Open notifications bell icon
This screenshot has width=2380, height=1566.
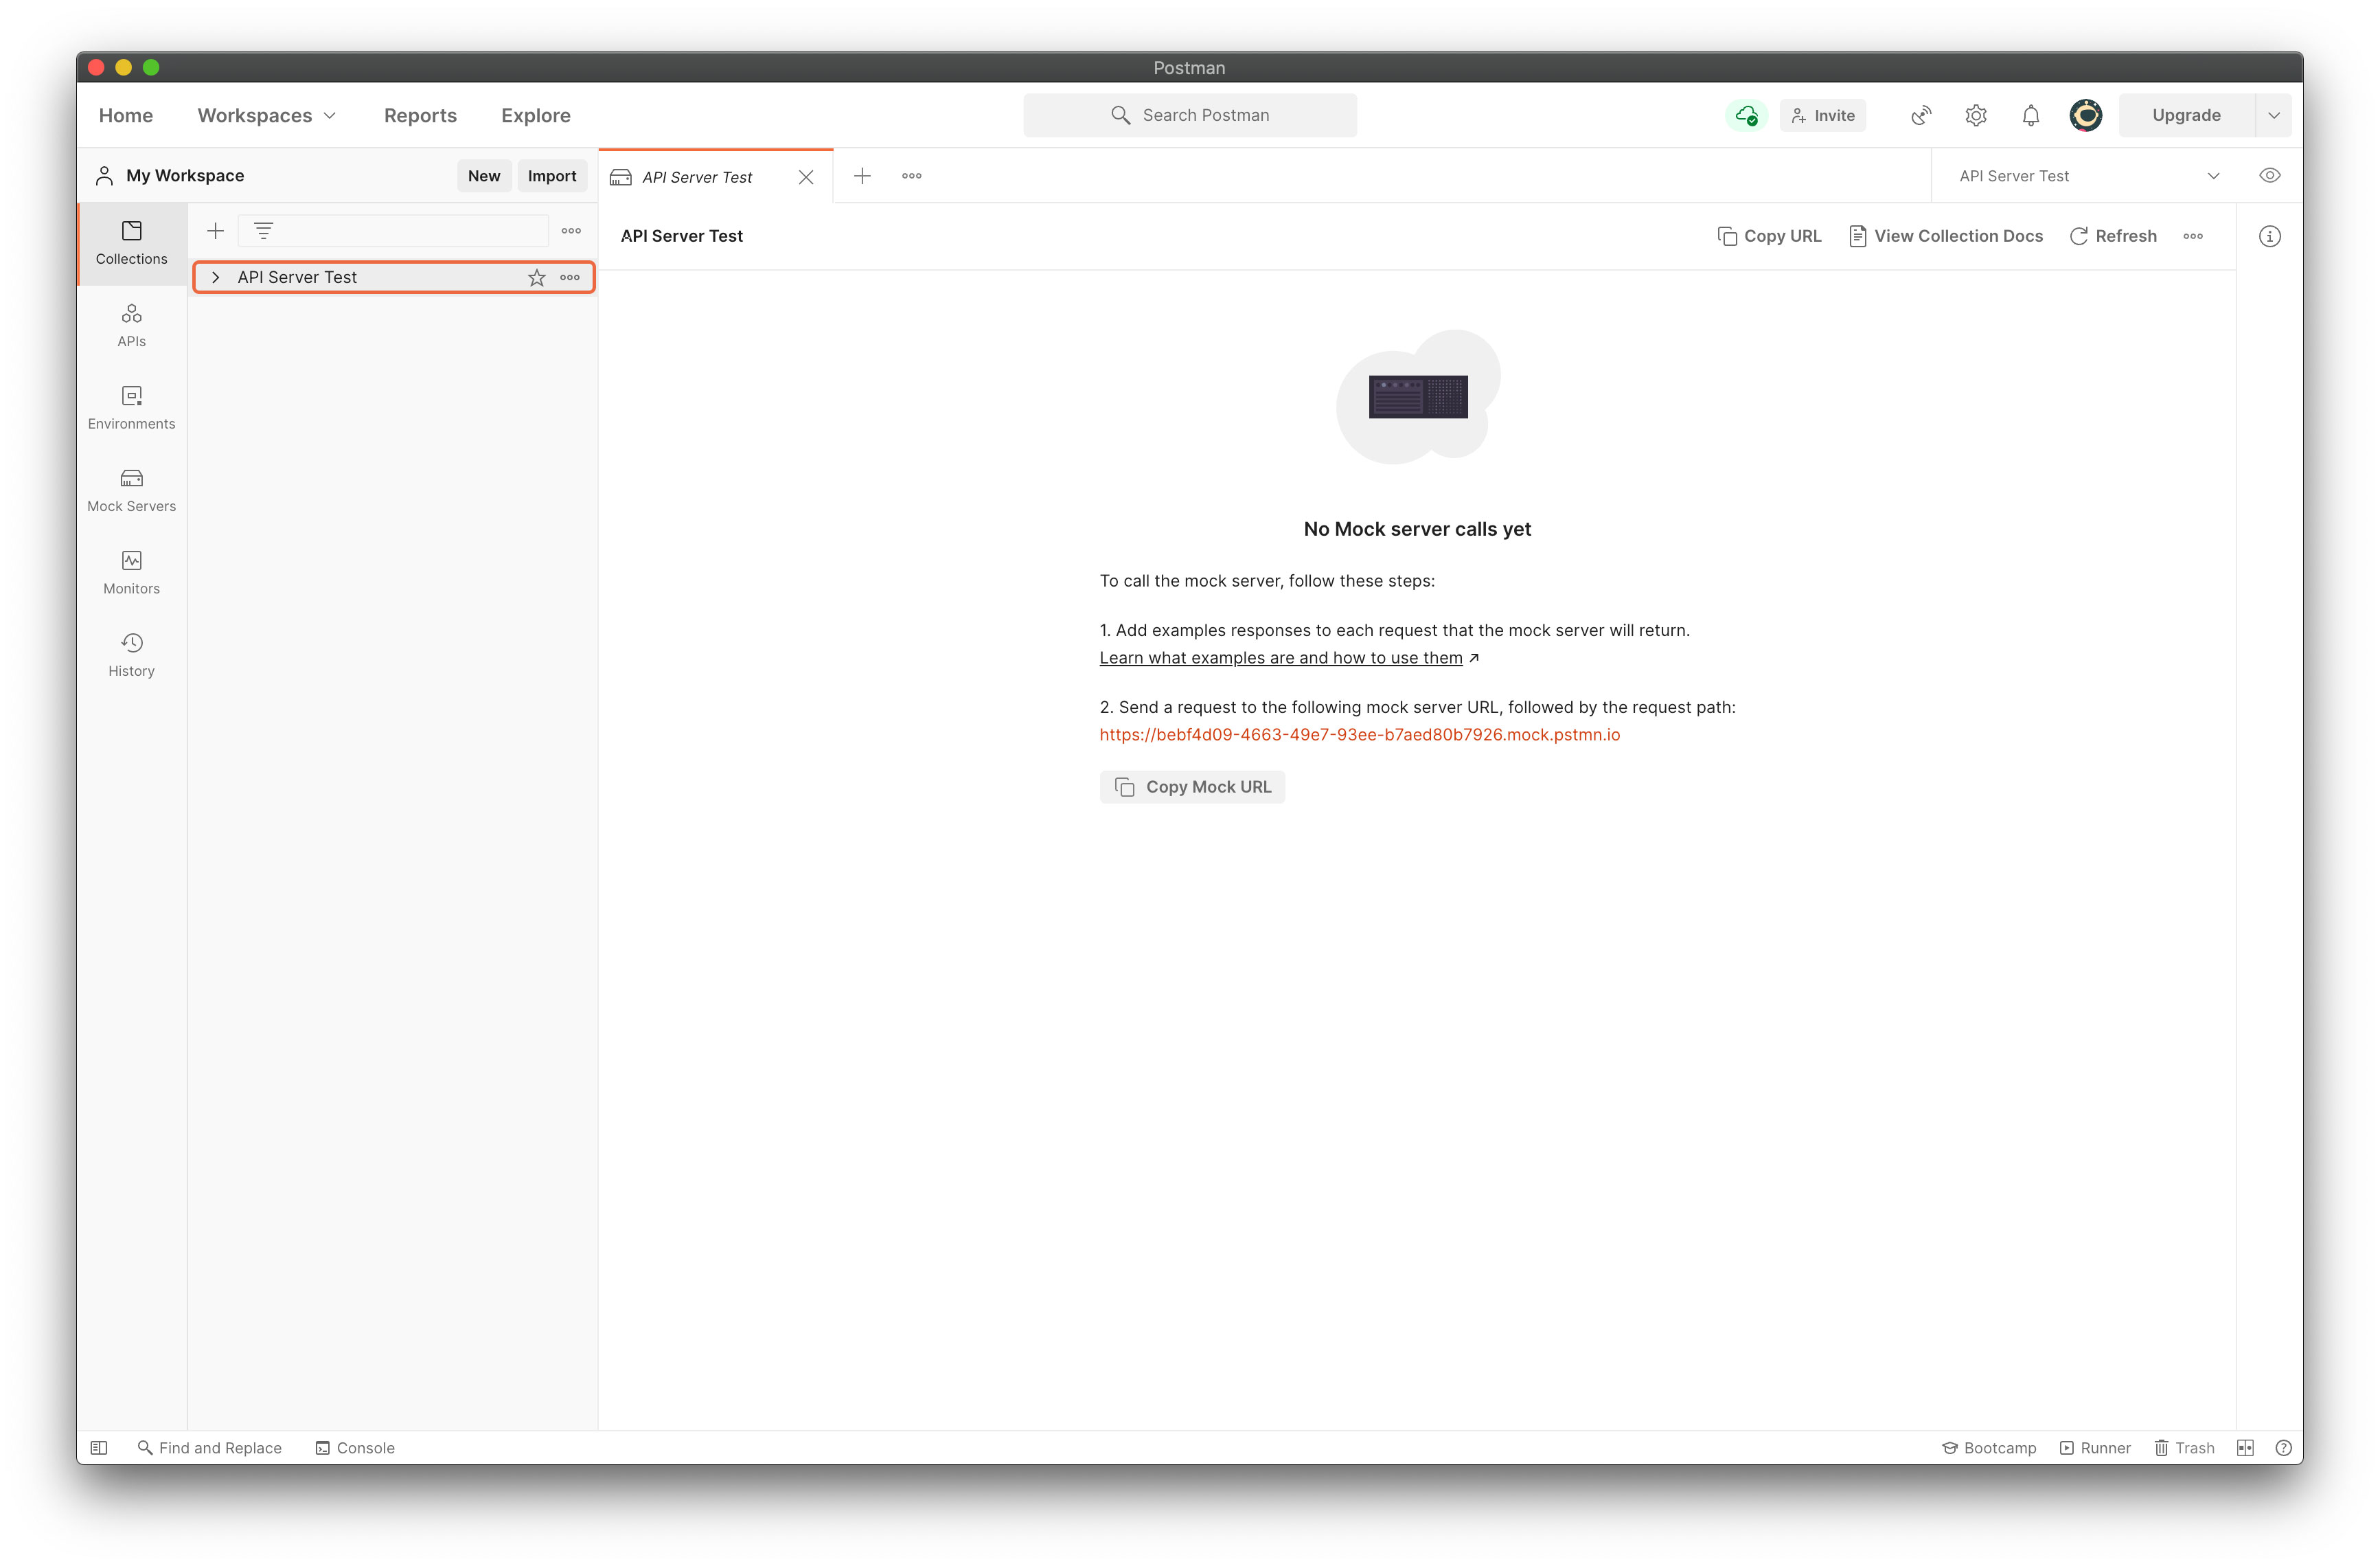2030,115
